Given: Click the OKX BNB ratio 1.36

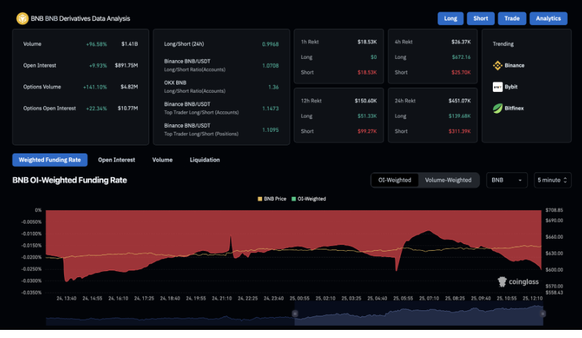Looking at the screenshot, I should [x=273, y=87].
